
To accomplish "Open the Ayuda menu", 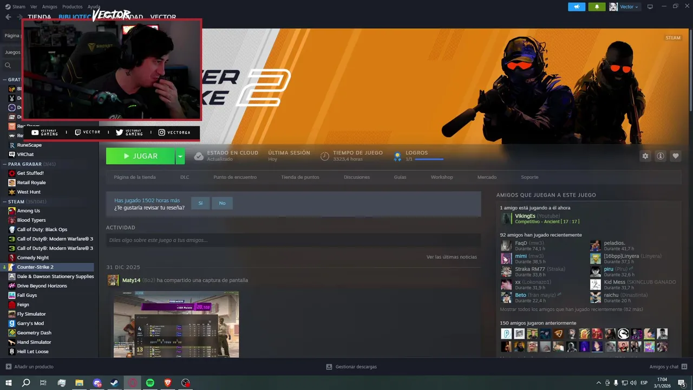I will 94,6.
